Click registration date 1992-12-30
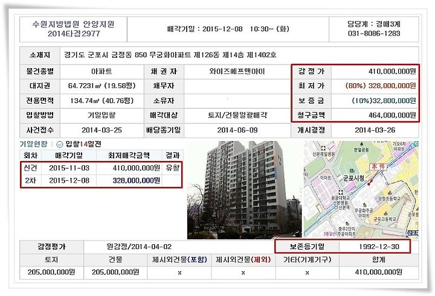 tap(379, 247)
